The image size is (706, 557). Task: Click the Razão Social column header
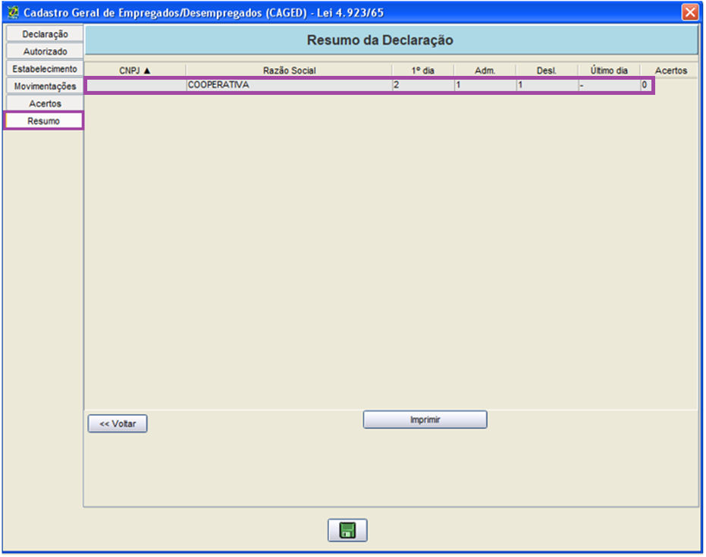tap(289, 71)
